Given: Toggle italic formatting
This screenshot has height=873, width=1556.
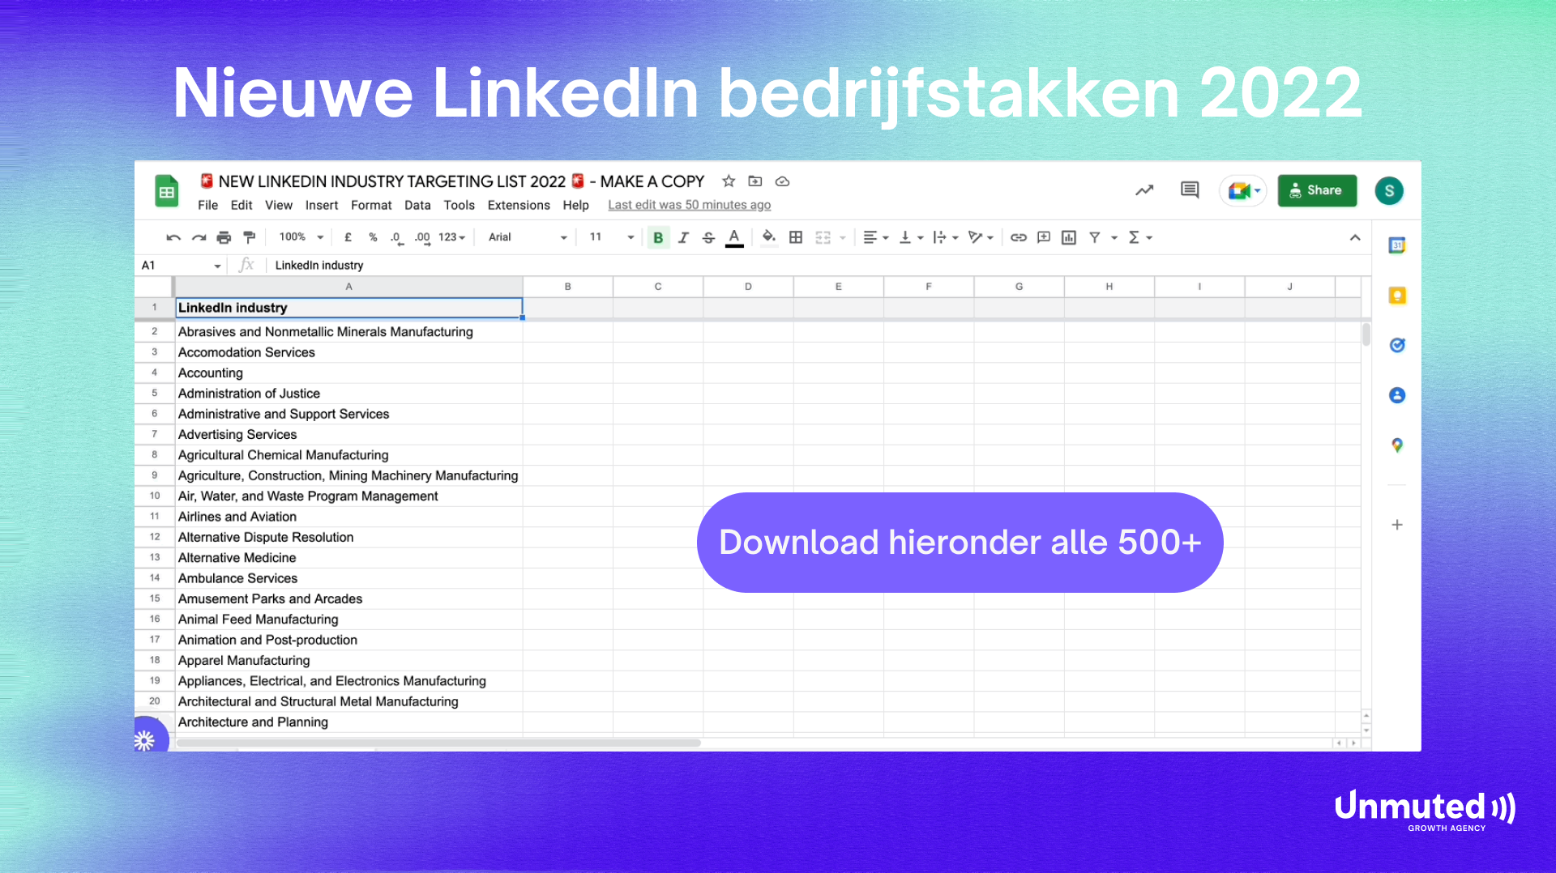Looking at the screenshot, I should (683, 237).
